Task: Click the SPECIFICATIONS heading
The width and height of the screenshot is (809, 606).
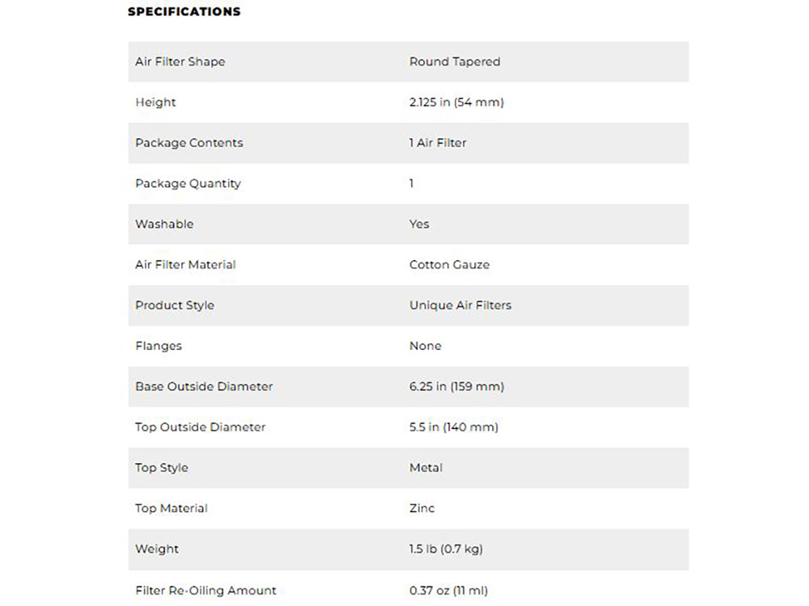Action: (184, 12)
